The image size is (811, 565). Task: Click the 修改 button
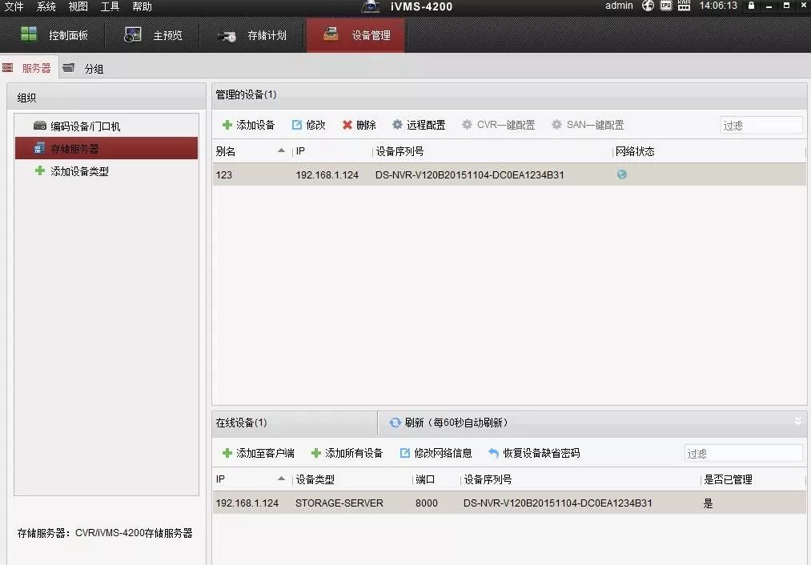pyautogui.click(x=309, y=125)
